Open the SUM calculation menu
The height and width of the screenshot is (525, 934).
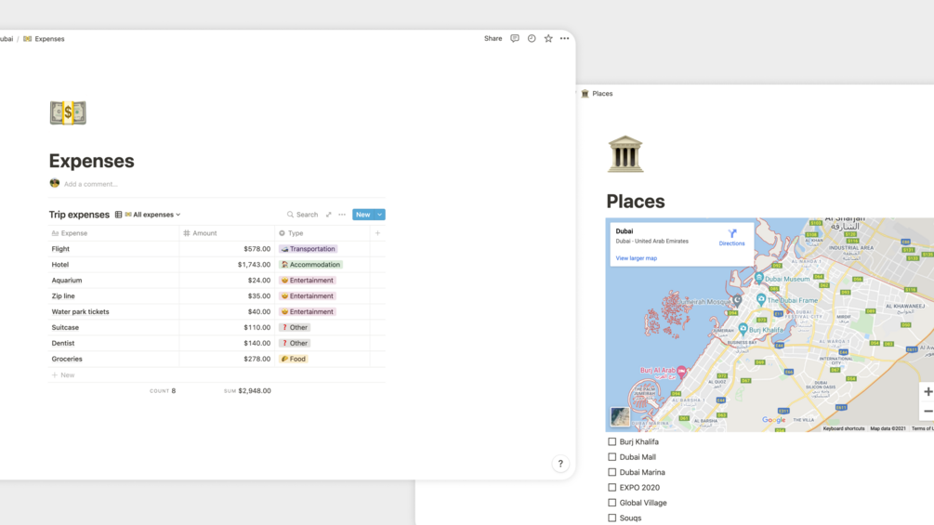pos(247,391)
